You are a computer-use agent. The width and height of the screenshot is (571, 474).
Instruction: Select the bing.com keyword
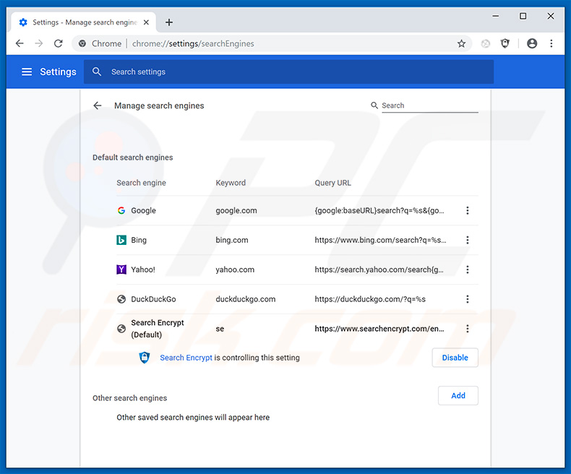click(x=231, y=240)
